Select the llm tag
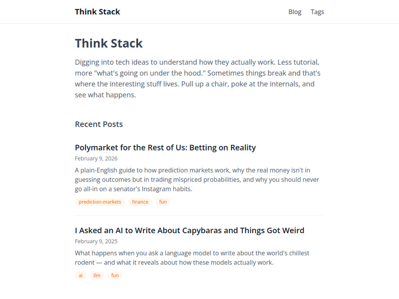This screenshot has width=399, height=299. 97,275
